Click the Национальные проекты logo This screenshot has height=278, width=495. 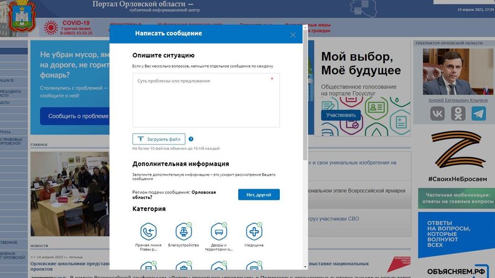click(399, 264)
